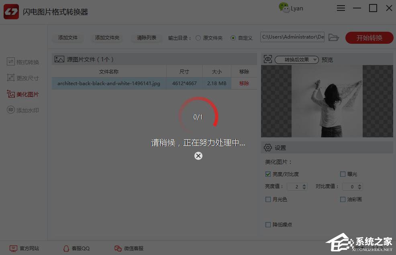Select the 原文件夹 output radio button
Image resolution: width=396 pixels, height=255 pixels.
tap(198, 38)
